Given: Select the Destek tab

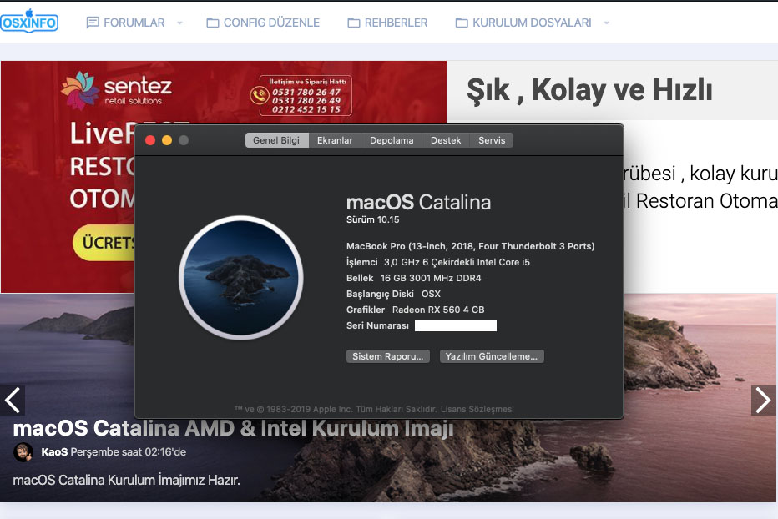Looking at the screenshot, I should click(x=446, y=140).
